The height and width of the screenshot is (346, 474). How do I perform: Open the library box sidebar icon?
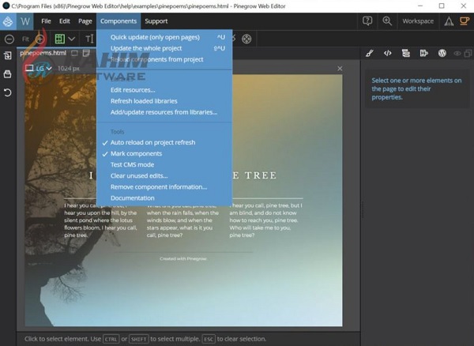tap(8, 74)
